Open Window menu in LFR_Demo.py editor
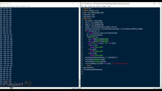162x91 pixels. point(104,6)
